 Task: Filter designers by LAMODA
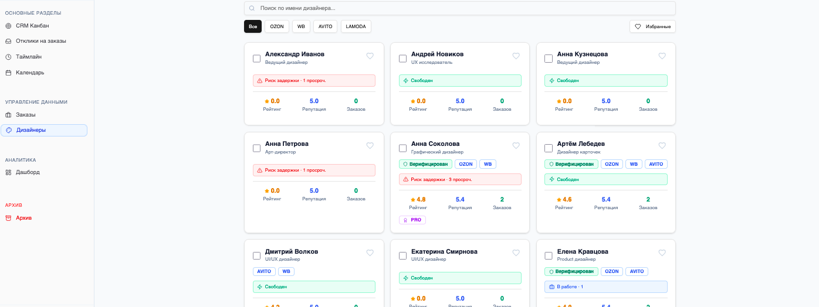coord(356,26)
